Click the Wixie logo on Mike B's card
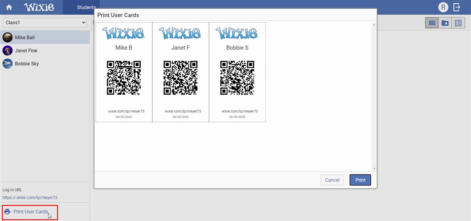 (123, 33)
